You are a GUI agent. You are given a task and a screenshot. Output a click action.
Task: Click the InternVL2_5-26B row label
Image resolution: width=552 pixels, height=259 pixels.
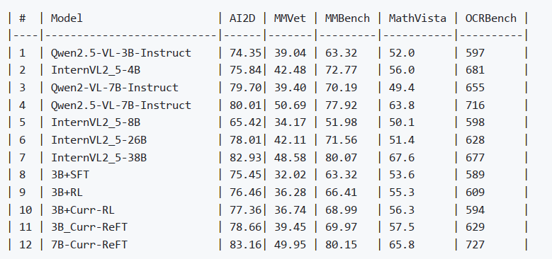(x=99, y=140)
